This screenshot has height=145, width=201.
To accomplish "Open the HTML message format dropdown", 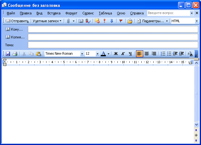I will pyautogui.click(x=197, y=21).
